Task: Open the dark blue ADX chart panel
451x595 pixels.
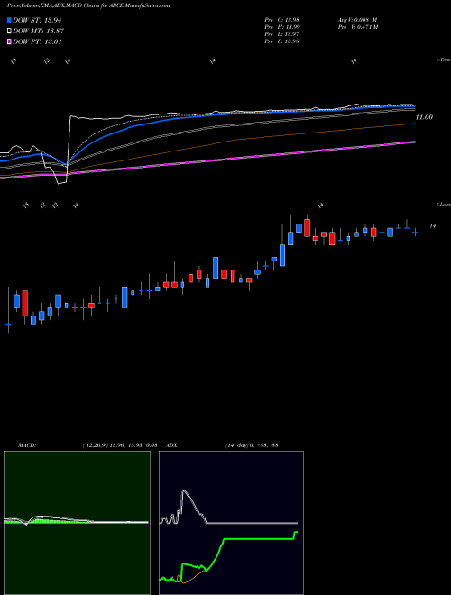Action: tap(231, 523)
